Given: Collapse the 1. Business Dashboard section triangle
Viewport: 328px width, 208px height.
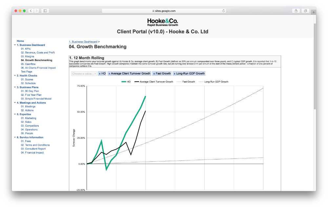Looking at the screenshot, I should [x=15, y=45].
